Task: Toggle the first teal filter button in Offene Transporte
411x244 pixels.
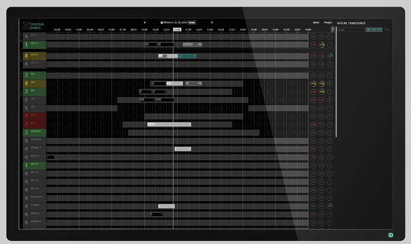Action: (369, 30)
